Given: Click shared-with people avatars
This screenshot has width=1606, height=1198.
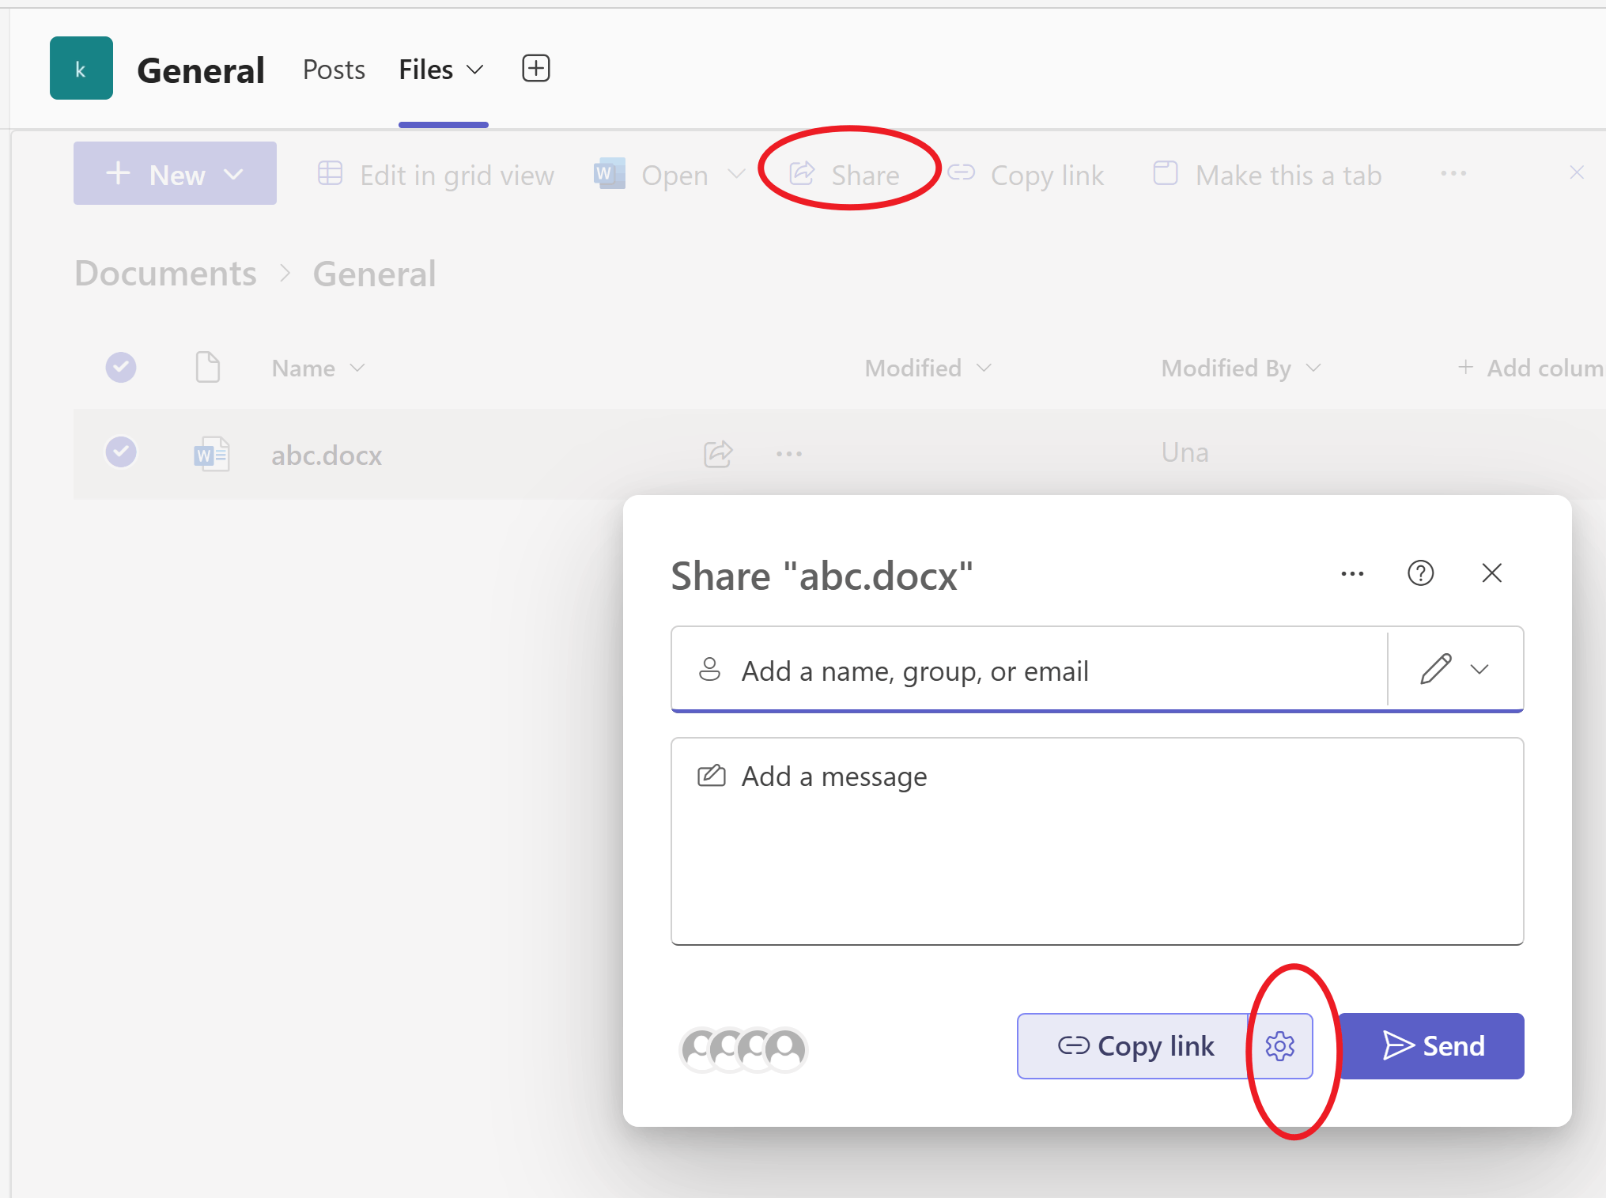Looking at the screenshot, I should click(x=743, y=1049).
